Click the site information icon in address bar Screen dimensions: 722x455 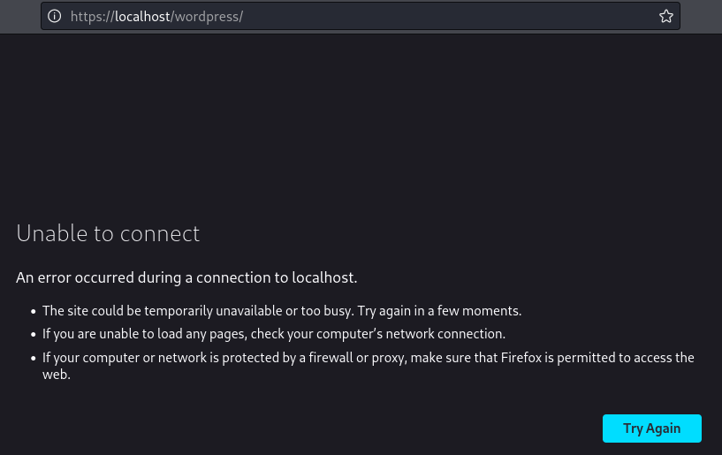[x=55, y=17]
